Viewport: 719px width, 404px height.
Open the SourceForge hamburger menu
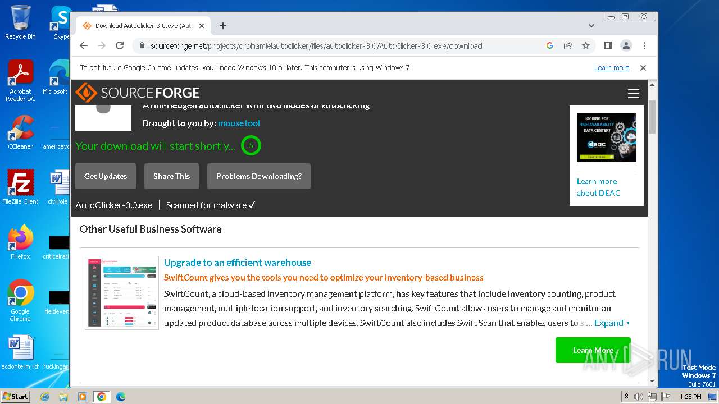pos(634,94)
